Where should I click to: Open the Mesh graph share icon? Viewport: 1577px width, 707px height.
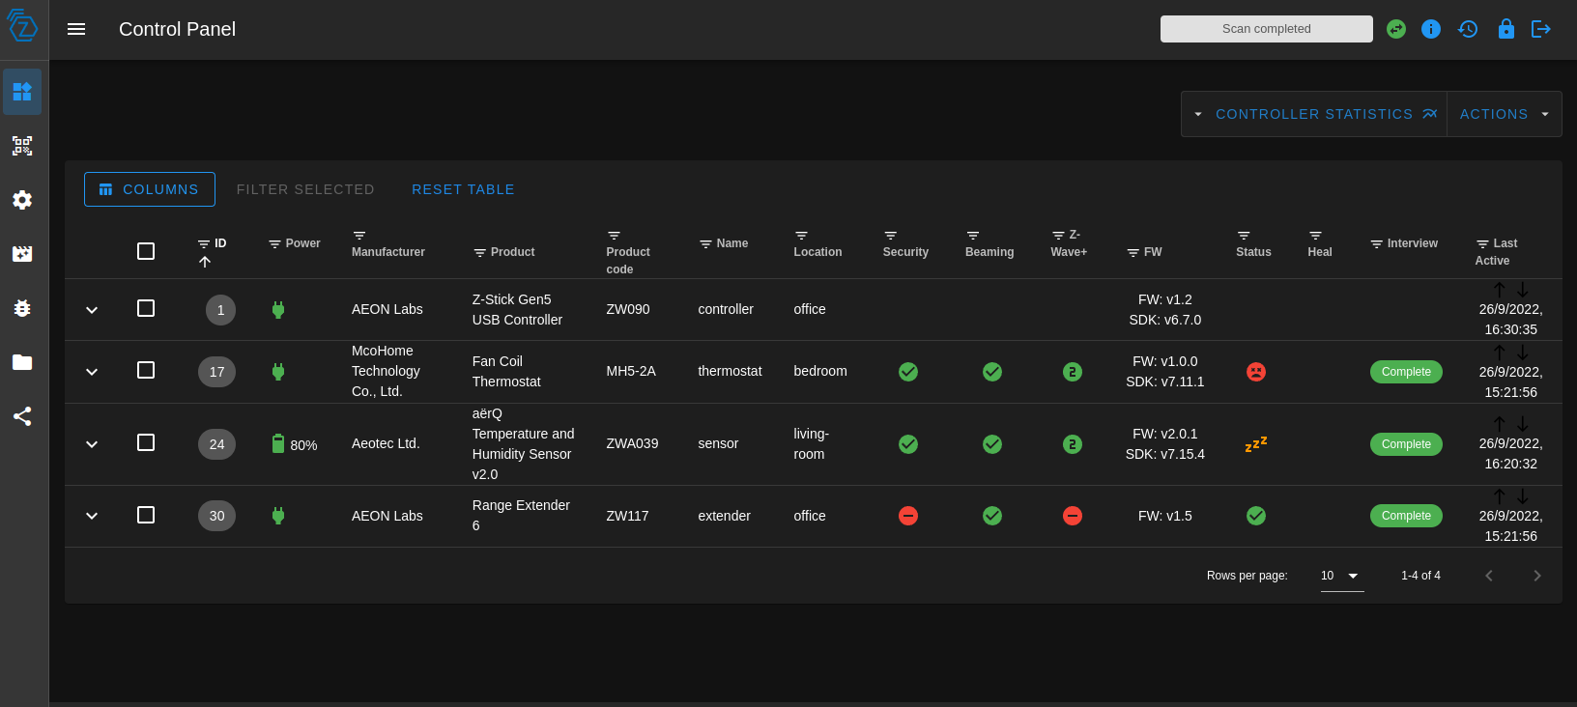point(22,416)
